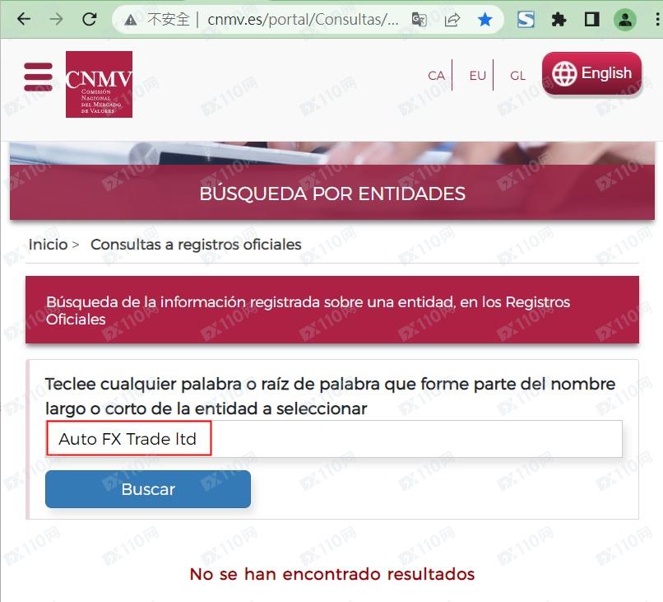Image resolution: width=663 pixels, height=602 pixels.
Task: Open the extensions puzzle icon
Action: click(559, 20)
